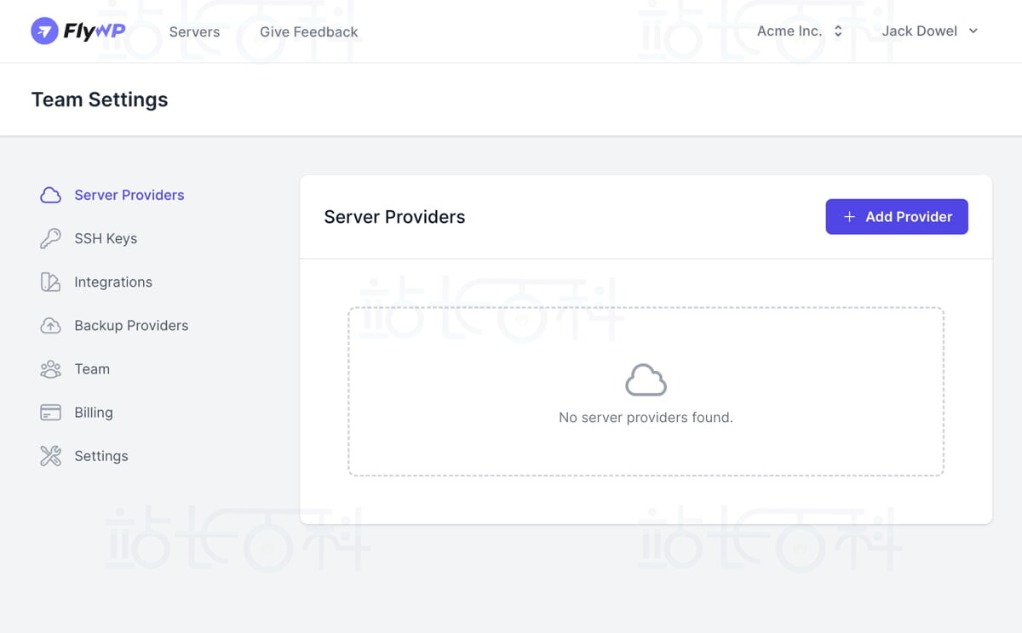
Task: Select the Billing settings link
Action: pos(94,412)
